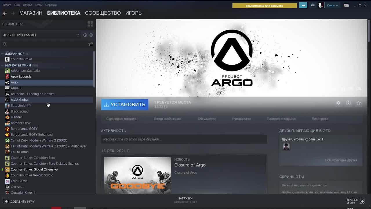
Task: Open the ИГОРЬ profile tab
Action: 134,13
